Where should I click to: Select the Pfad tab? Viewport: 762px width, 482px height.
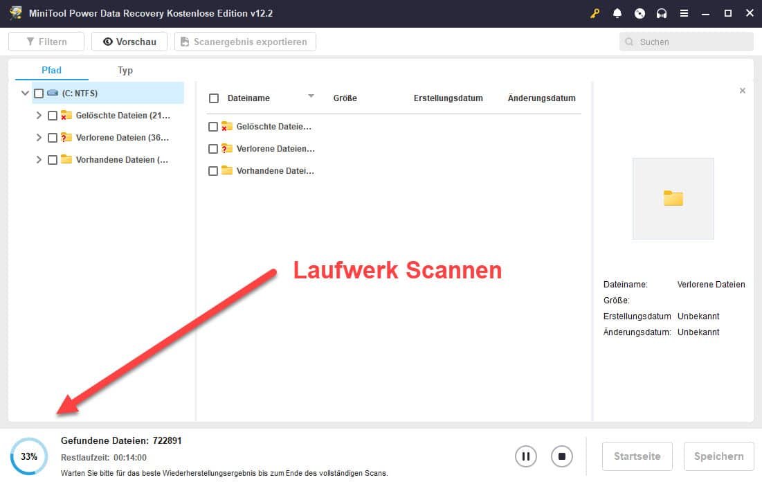[x=51, y=70]
